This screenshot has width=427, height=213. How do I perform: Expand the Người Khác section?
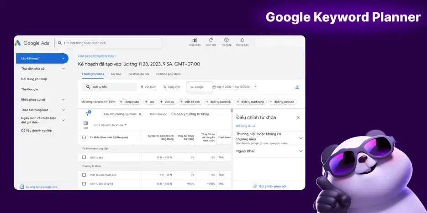[x=300, y=151]
